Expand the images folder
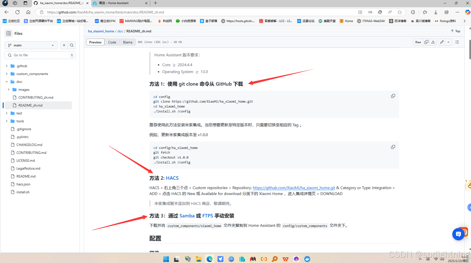 click(x=9, y=90)
